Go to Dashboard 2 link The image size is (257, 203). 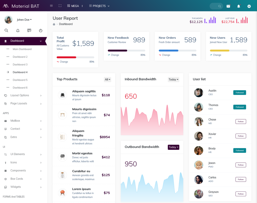click(20, 57)
